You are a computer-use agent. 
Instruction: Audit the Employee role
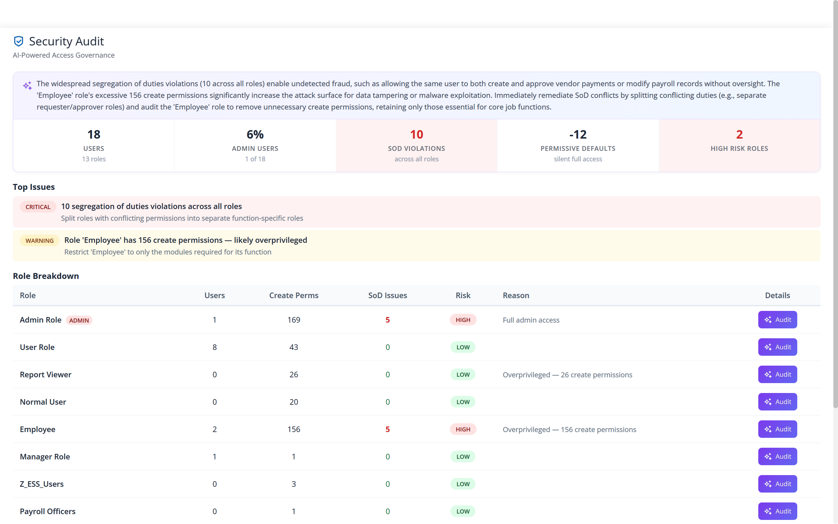[777, 429]
